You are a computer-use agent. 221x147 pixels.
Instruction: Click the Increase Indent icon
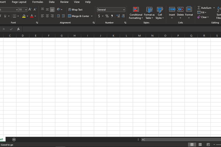pyautogui.click(x=63, y=16)
